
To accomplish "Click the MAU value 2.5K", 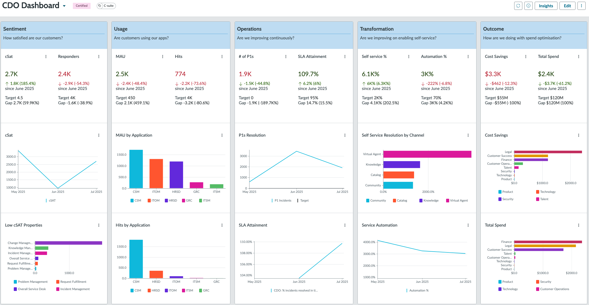I will [122, 74].
